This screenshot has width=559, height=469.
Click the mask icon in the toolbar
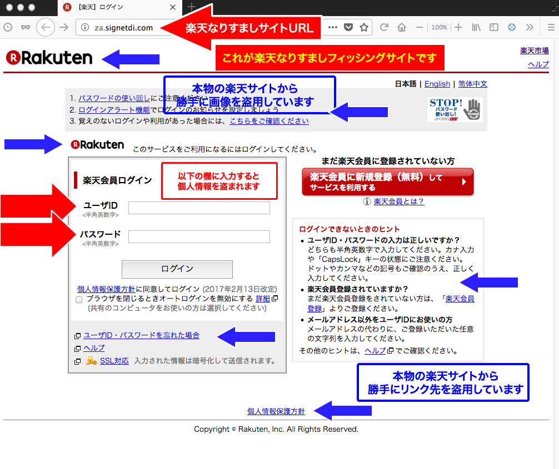(26, 27)
